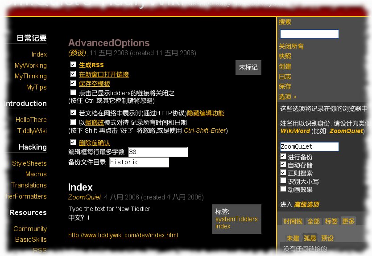Switch to the 时间线 tab
Viewport: 372px width, 256px height.
coord(293,221)
